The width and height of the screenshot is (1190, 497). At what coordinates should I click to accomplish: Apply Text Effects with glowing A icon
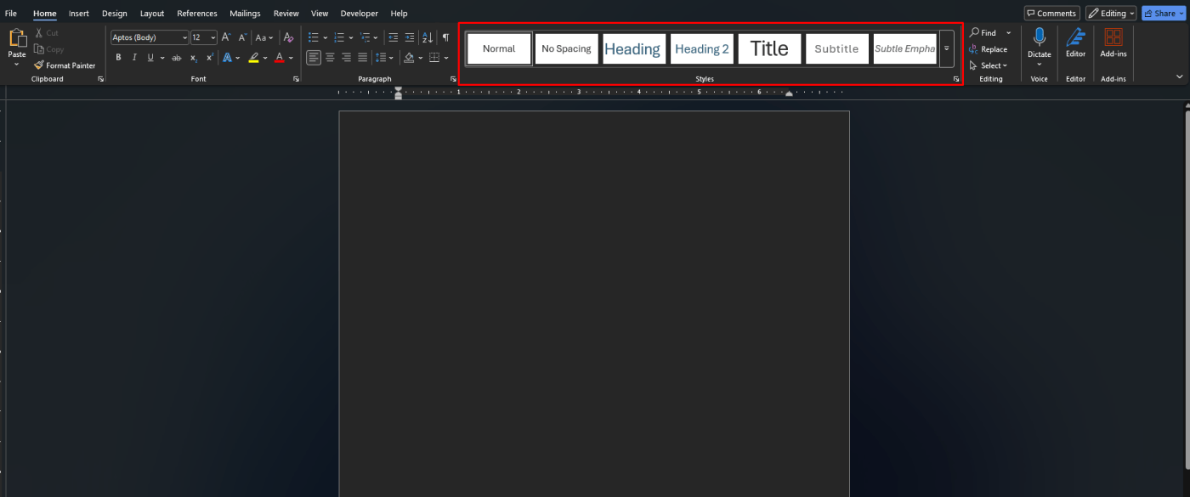click(227, 58)
